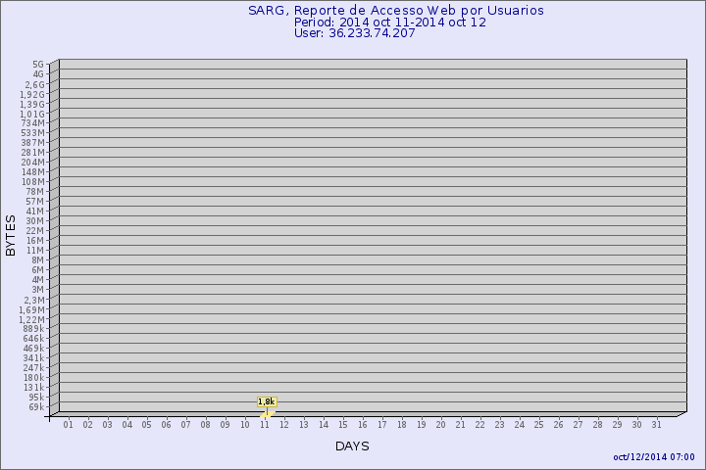The height and width of the screenshot is (470, 706).
Task: Click the 69k label on the y-axis
Action: [x=35, y=406]
